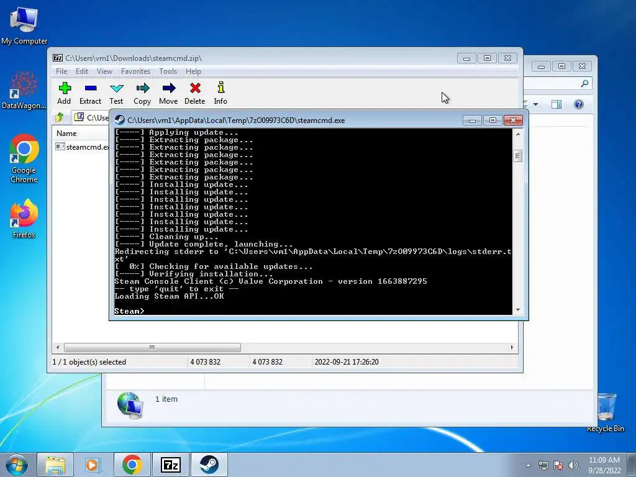
Task: Open the View menu in 7-Zip
Action: (104, 71)
